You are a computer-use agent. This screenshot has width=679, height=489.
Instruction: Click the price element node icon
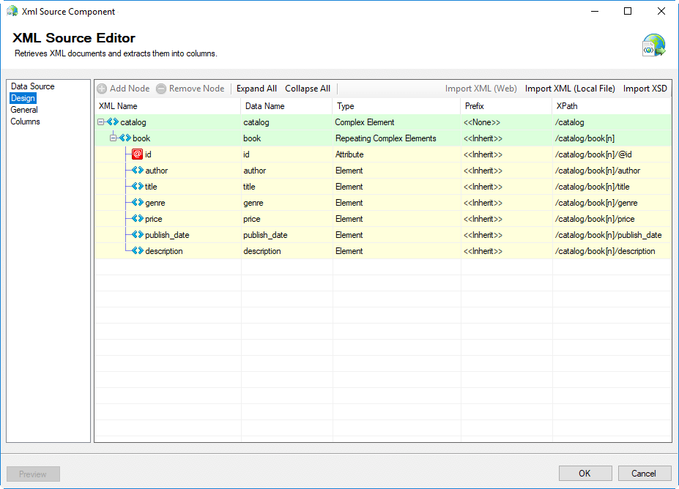(x=138, y=218)
